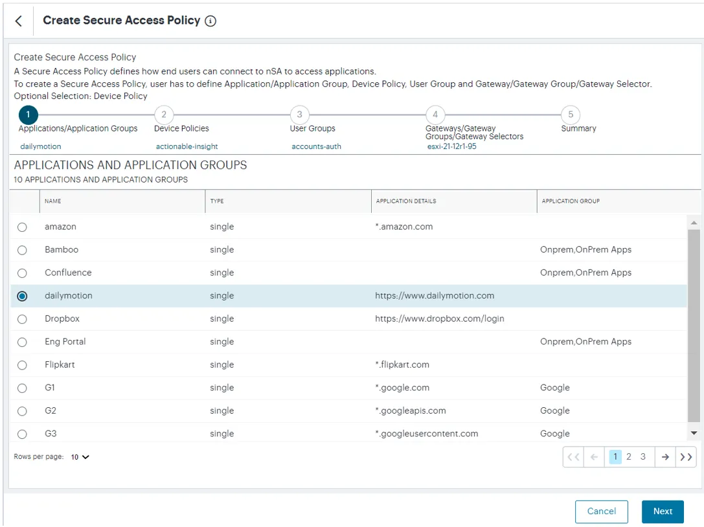Click https://www.dropbox.com/login cell
This screenshot has width=704, height=527.
(x=440, y=319)
